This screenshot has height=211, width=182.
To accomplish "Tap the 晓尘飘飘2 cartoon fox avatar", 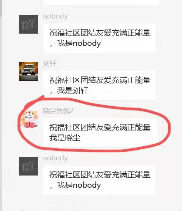I will 29,119.
